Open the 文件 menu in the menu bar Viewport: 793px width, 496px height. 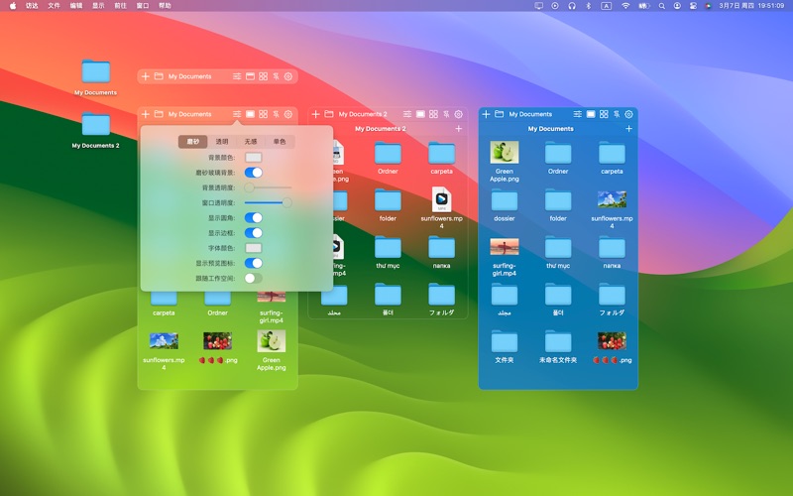click(55, 6)
